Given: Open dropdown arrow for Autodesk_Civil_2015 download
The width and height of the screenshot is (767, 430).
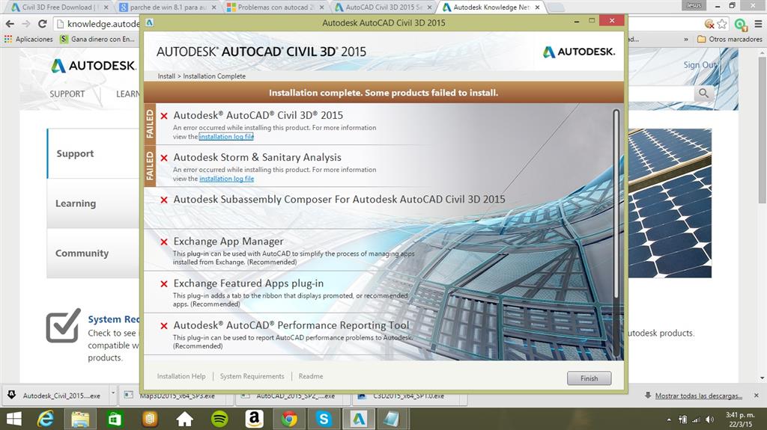Looking at the screenshot, I should 113,393.
